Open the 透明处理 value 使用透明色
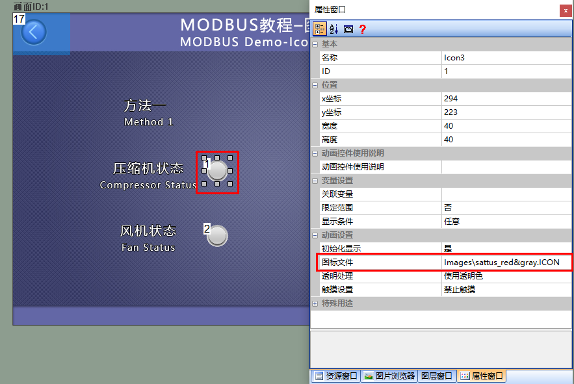Screen dimensions: 574x384 coord(506,276)
